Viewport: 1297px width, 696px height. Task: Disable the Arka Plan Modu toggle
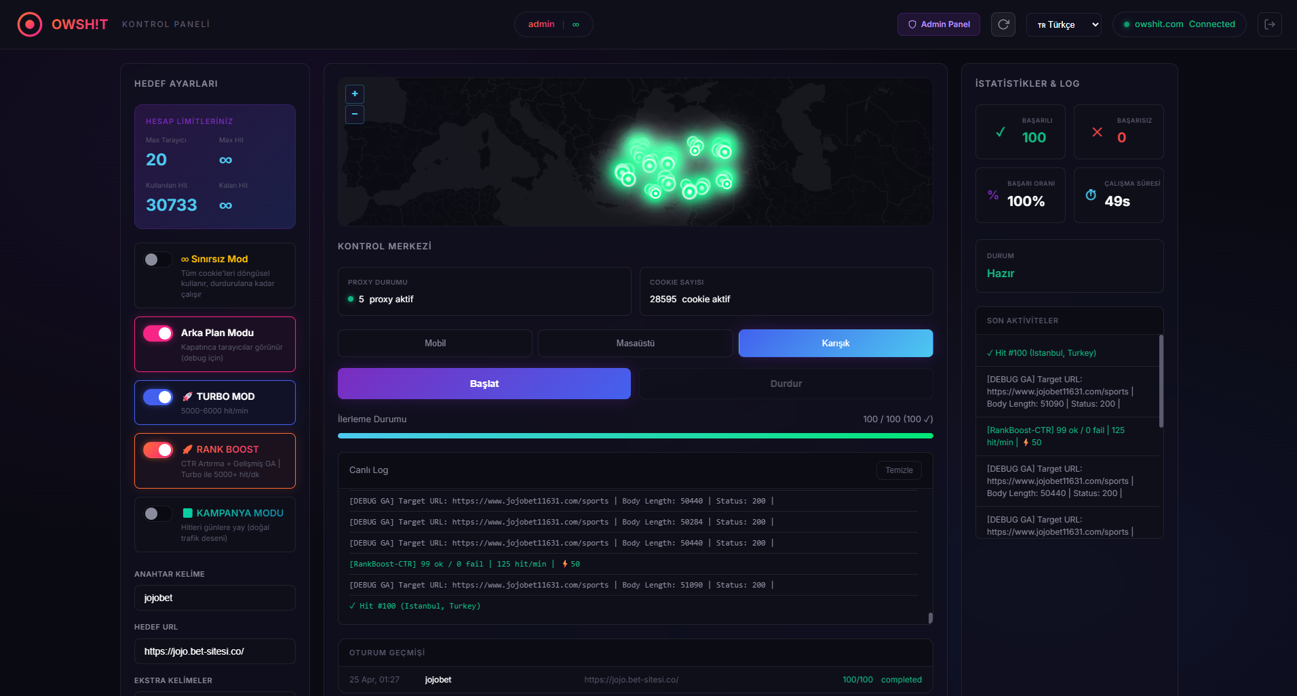coord(158,333)
